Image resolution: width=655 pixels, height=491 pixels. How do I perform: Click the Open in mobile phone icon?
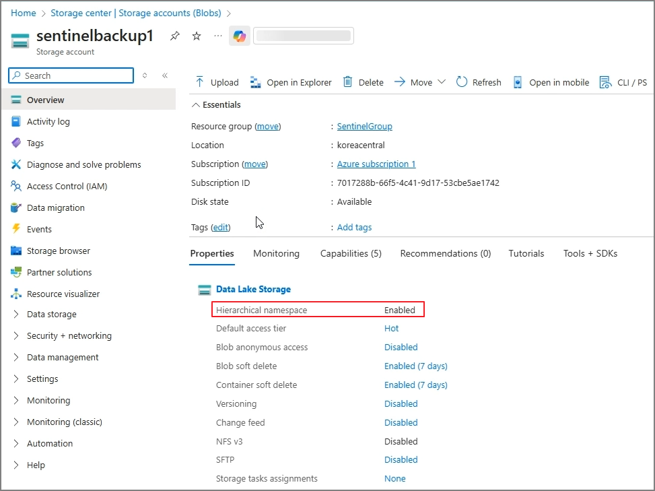pos(517,82)
